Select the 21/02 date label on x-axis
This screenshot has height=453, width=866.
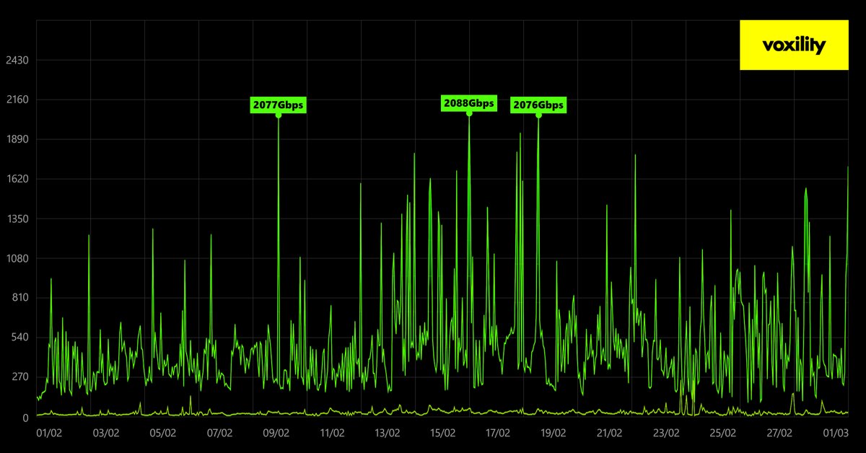609,434
